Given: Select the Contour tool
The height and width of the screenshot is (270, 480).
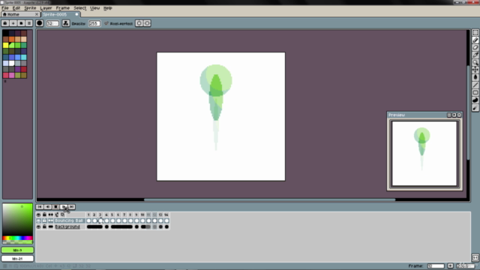Looking at the screenshot, I should point(475,100).
